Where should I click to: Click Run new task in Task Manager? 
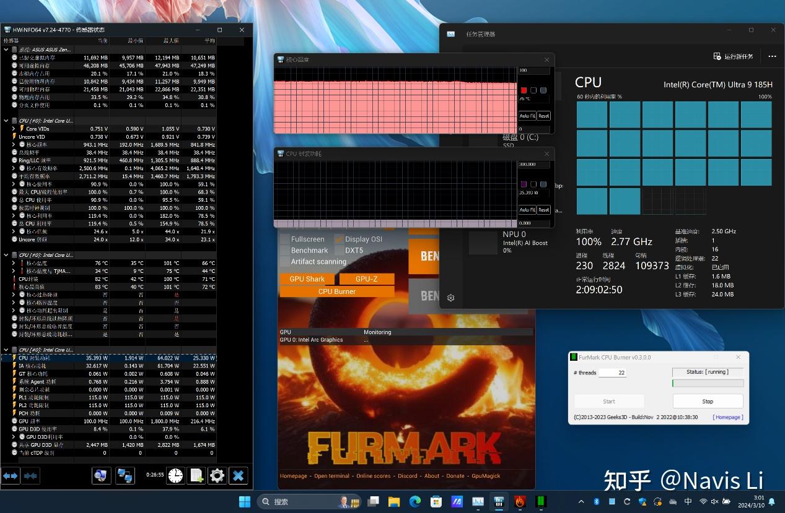tap(734, 56)
